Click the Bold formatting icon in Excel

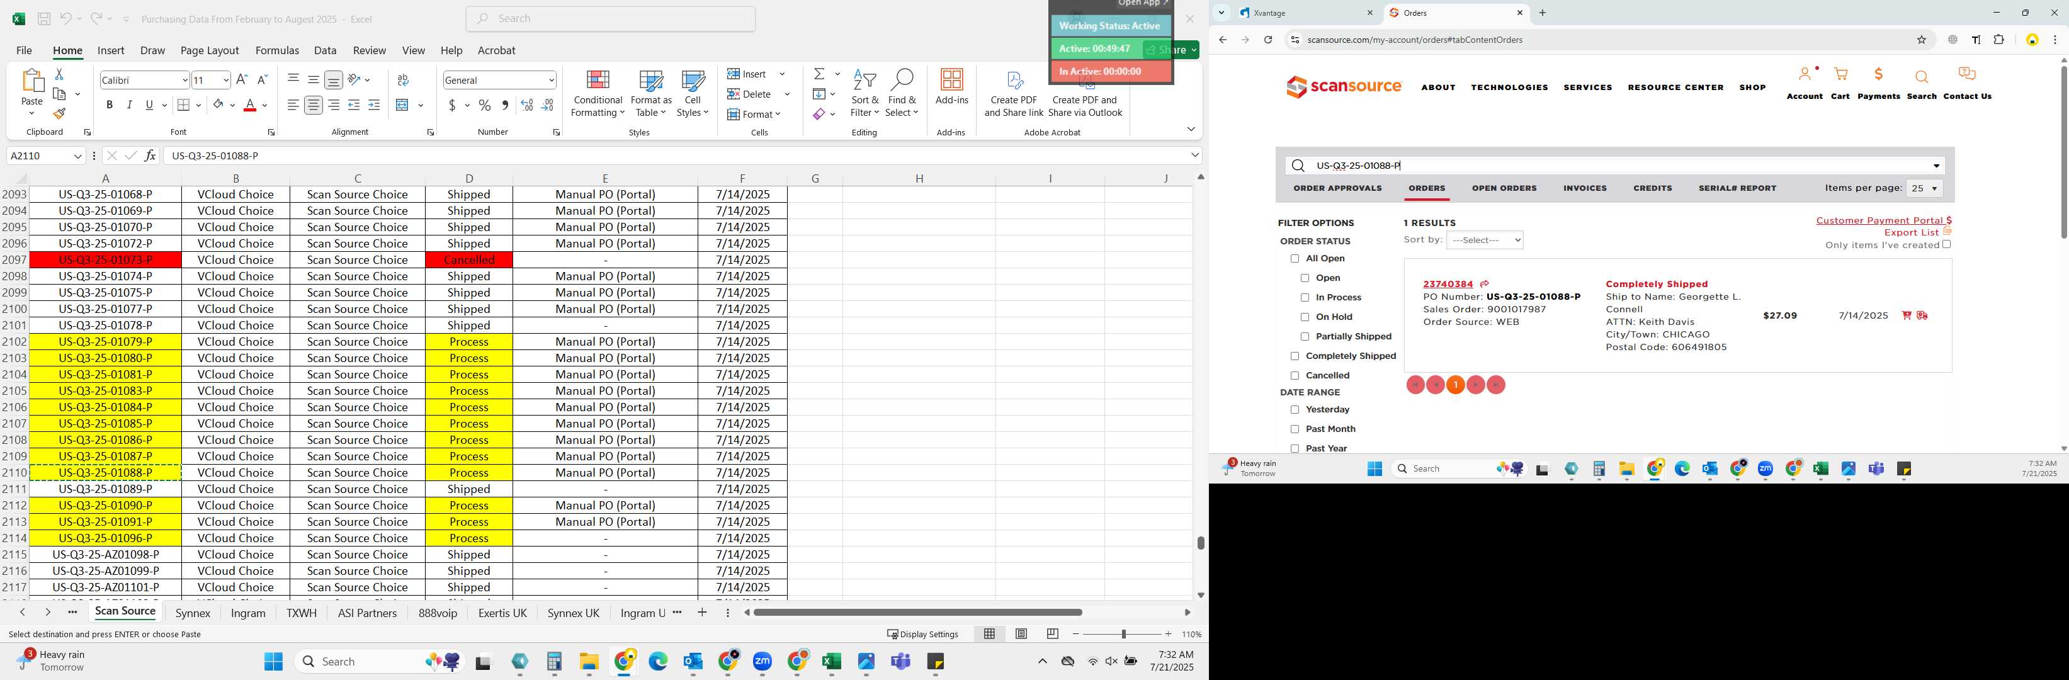[x=109, y=105]
